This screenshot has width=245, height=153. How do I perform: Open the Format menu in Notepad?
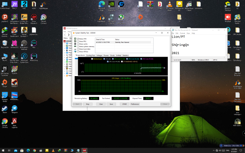coord(183,33)
